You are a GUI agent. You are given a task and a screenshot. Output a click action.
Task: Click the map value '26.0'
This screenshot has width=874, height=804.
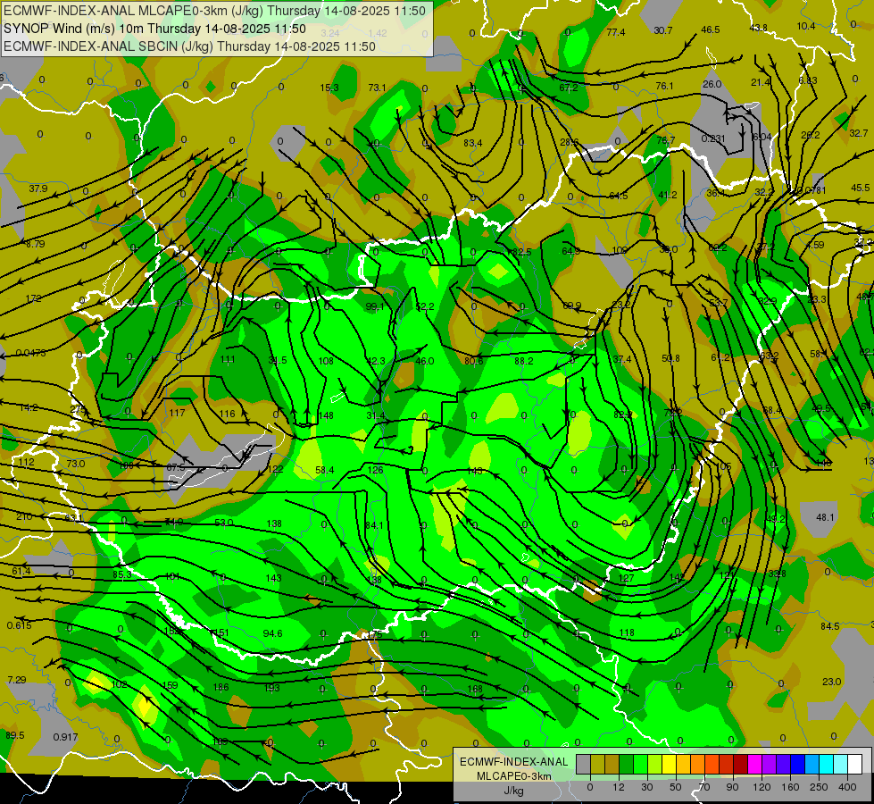coord(712,84)
